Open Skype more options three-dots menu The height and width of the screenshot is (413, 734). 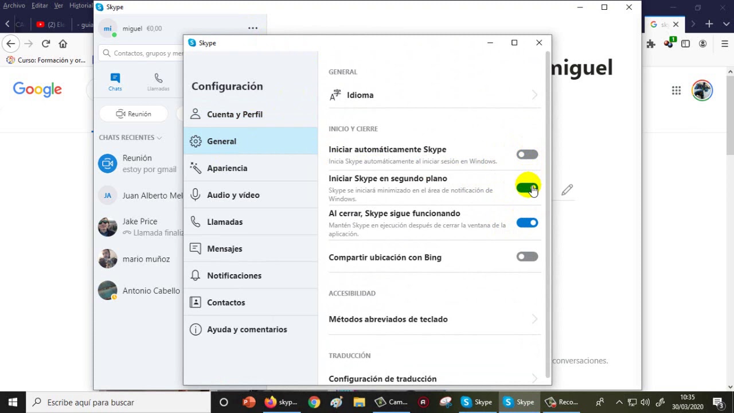(253, 28)
